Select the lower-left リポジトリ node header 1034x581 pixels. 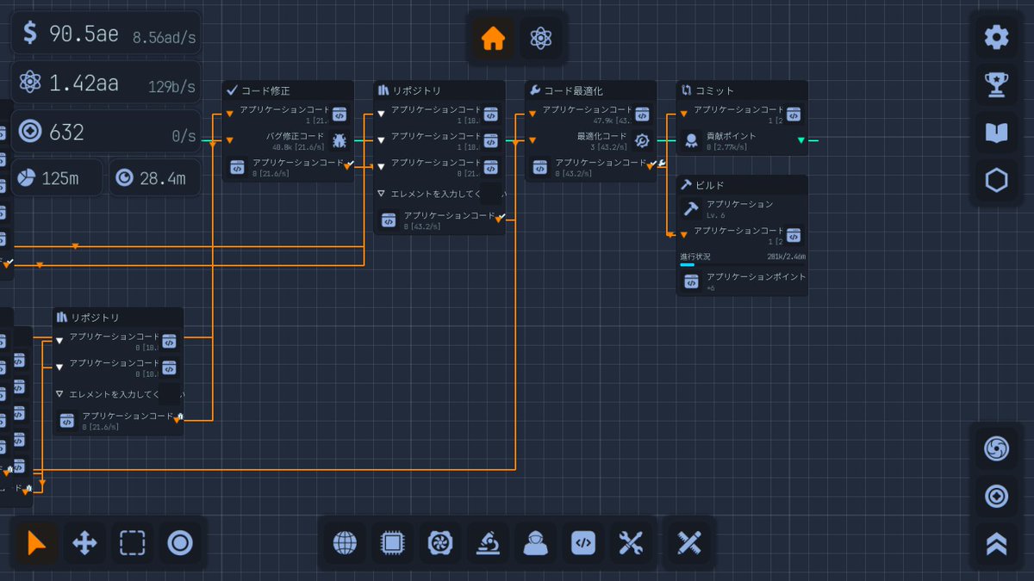tap(118, 318)
